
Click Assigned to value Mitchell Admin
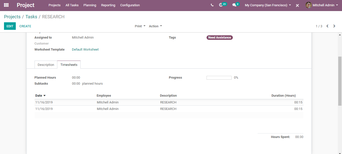click(83, 38)
